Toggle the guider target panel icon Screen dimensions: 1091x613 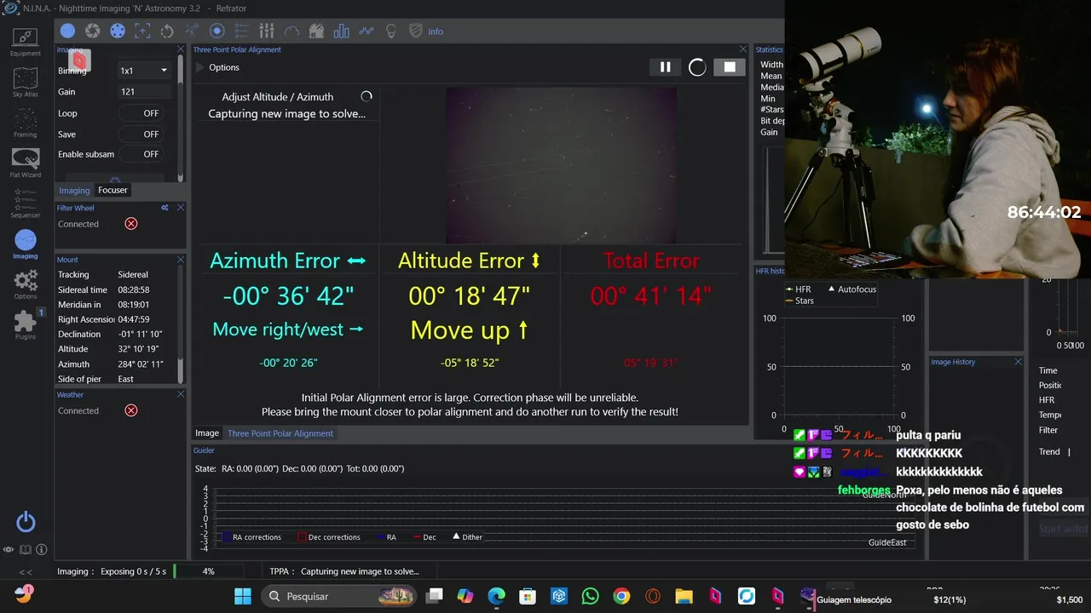(216, 32)
